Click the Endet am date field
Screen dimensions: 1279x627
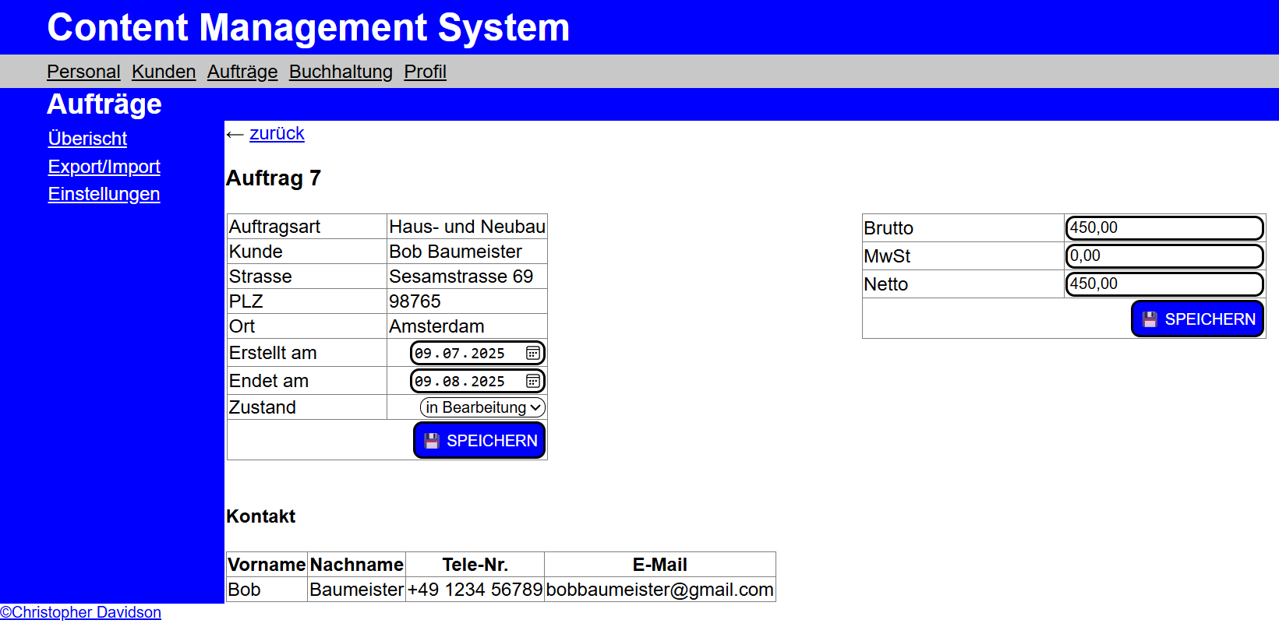point(460,382)
